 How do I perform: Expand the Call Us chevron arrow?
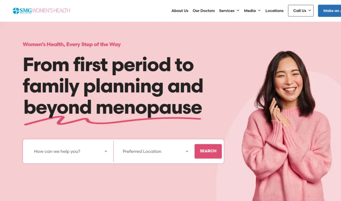[310, 10]
